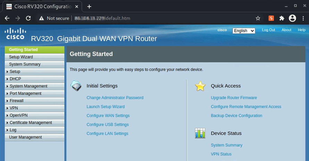Screen dimensions: 309x161
Task: Click the browser back arrow
Action: coord(7,18)
